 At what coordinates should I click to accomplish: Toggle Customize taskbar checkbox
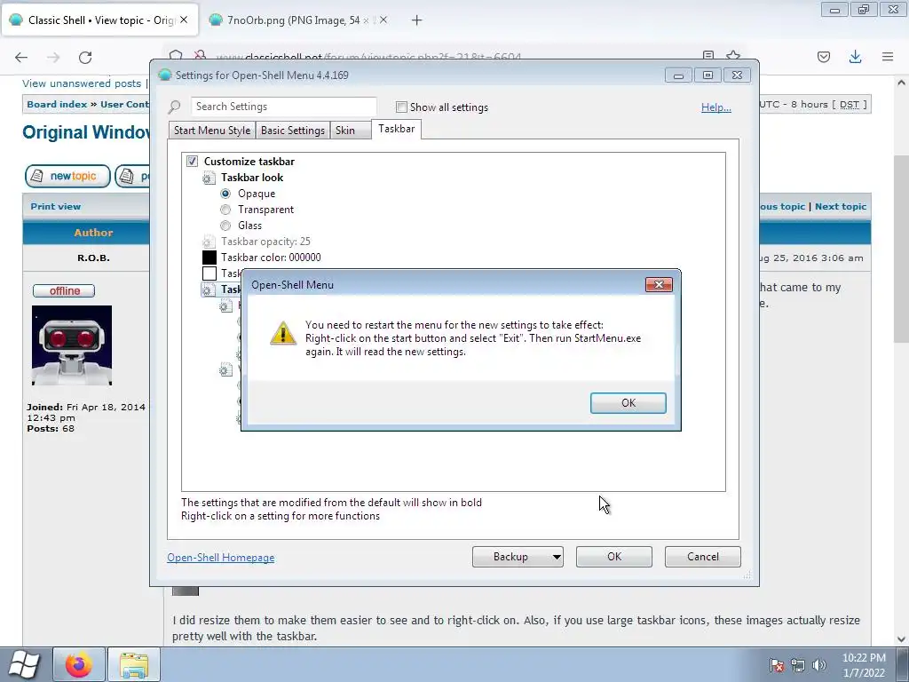pyautogui.click(x=192, y=162)
